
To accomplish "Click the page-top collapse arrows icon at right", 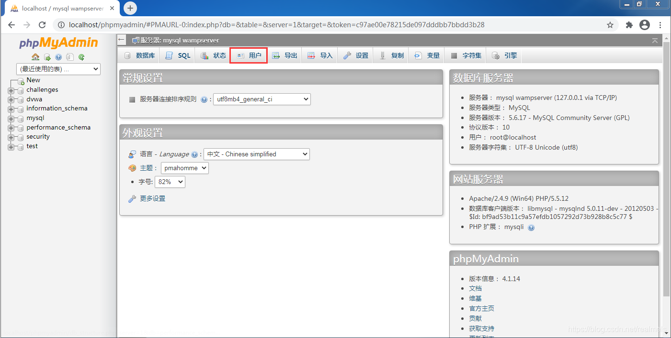I will pos(655,41).
